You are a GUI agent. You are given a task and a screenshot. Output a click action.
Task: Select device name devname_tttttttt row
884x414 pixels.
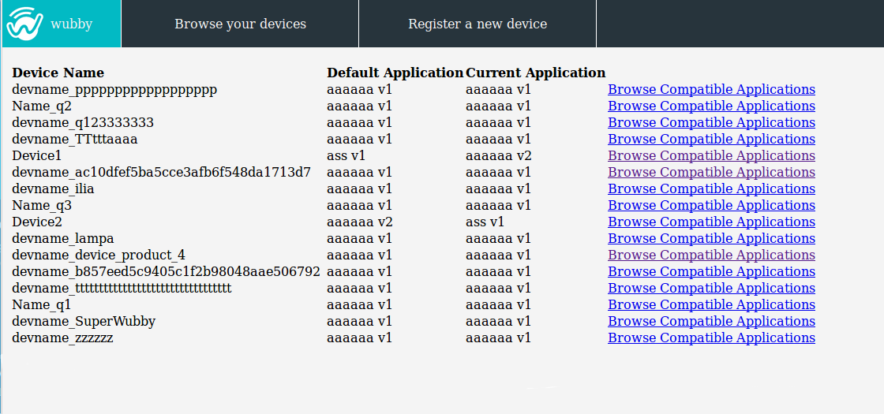coord(122,289)
